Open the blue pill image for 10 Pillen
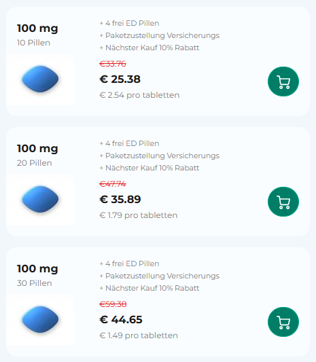This screenshot has height=362, width=316. (x=40, y=79)
